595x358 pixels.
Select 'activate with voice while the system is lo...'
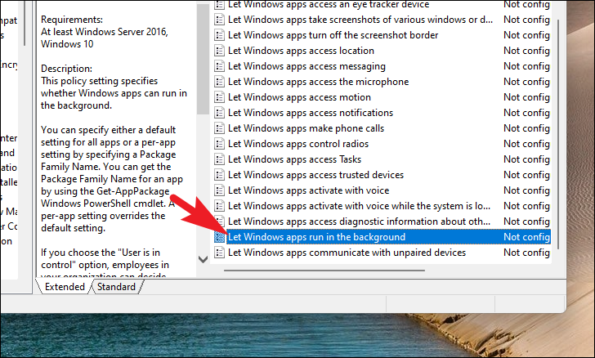click(x=359, y=206)
